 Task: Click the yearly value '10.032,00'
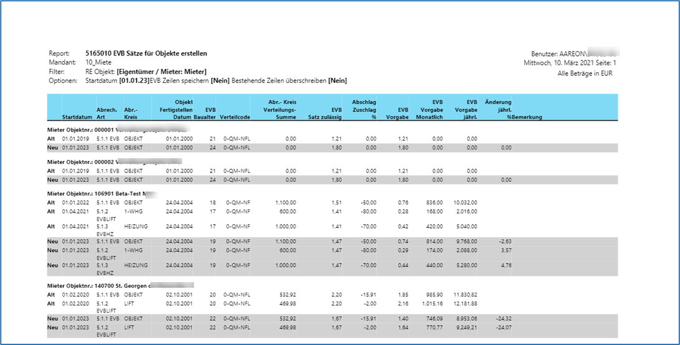coord(465,202)
